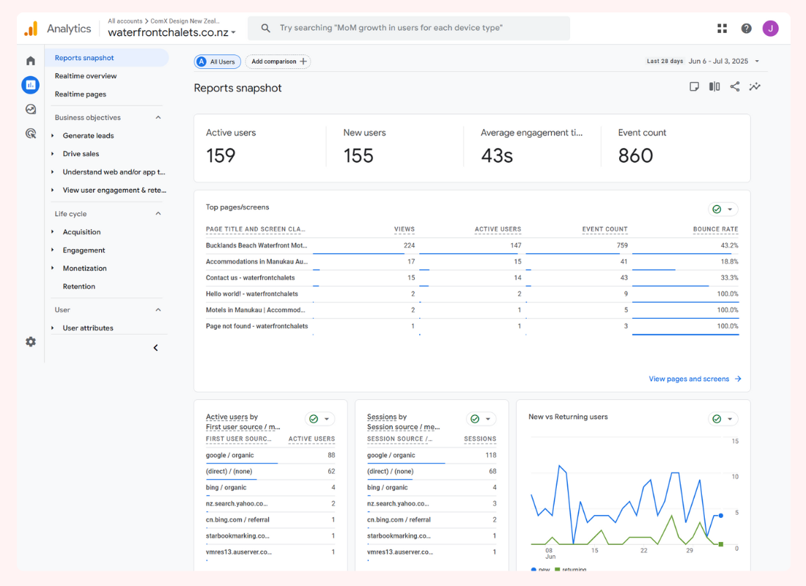This screenshot has width=806, height=586.
Task: Click the check status icon on Top pages card
Action: point(717,209)
